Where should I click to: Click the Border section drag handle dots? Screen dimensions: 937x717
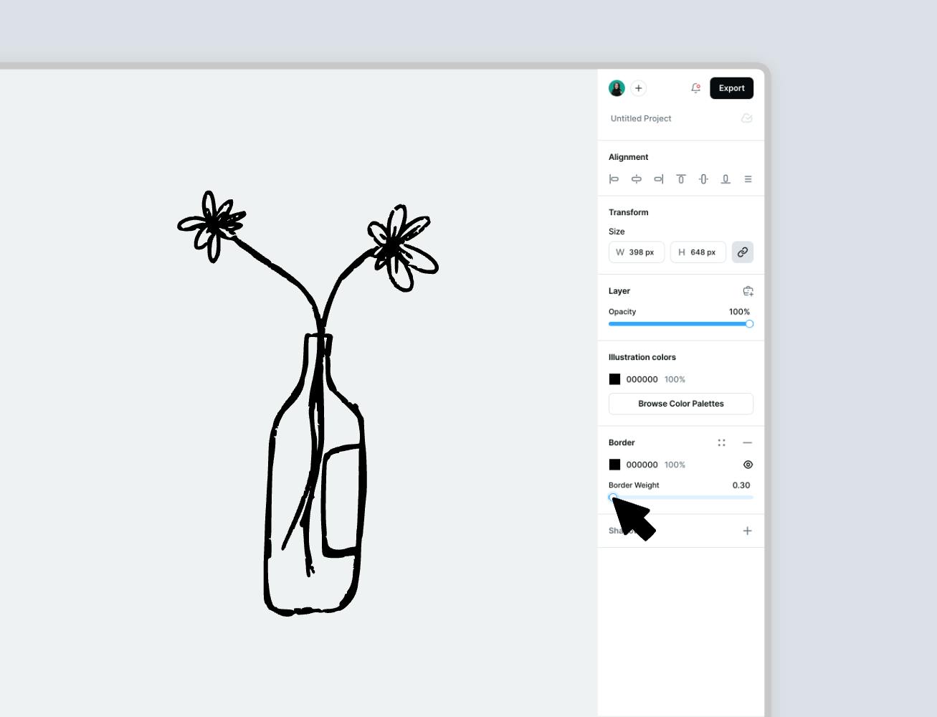[722, 442]
